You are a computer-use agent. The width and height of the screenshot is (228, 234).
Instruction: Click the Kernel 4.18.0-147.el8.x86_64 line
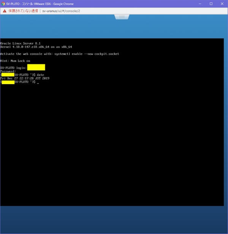[36, 47]
